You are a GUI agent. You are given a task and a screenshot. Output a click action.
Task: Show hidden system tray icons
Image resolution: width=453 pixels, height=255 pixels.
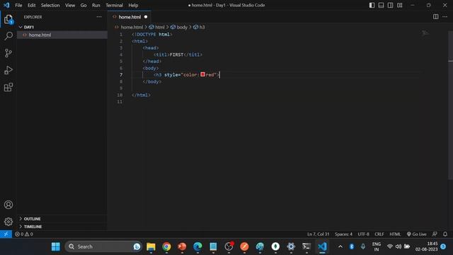pyautogui.click(x=340, y=246)
